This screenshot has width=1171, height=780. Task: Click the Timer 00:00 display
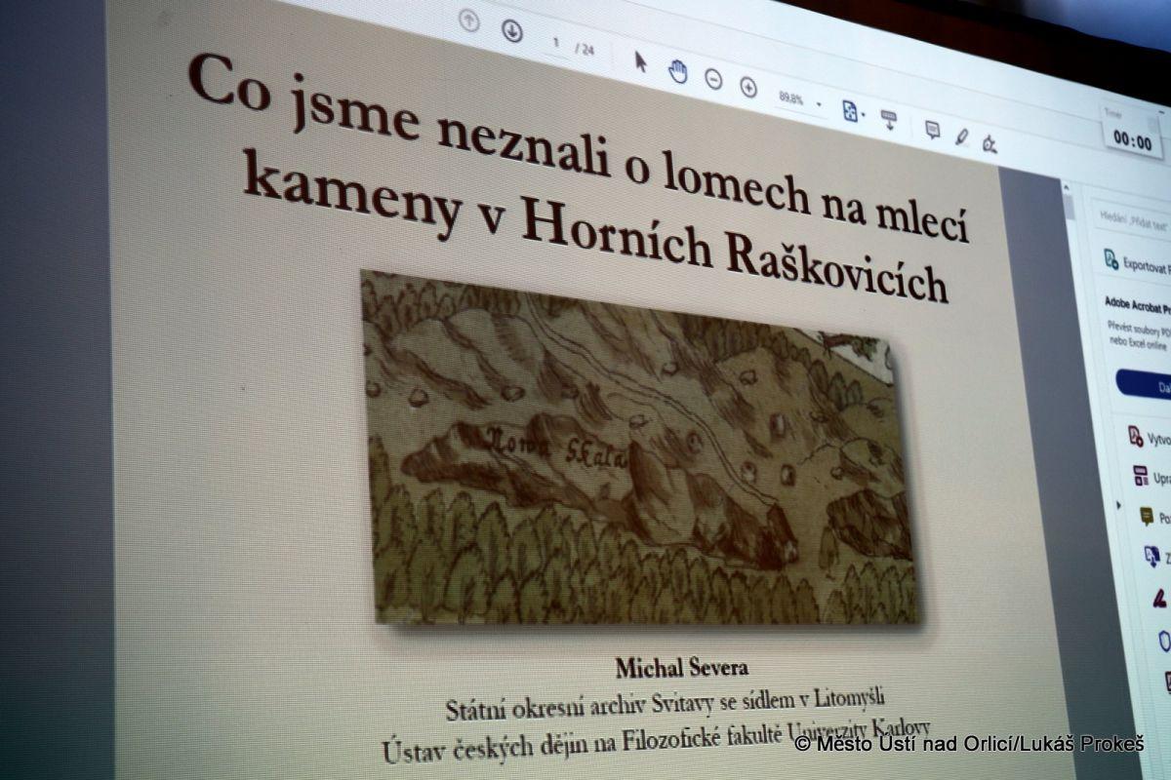pyautogui.click(x=1132, y=132)
